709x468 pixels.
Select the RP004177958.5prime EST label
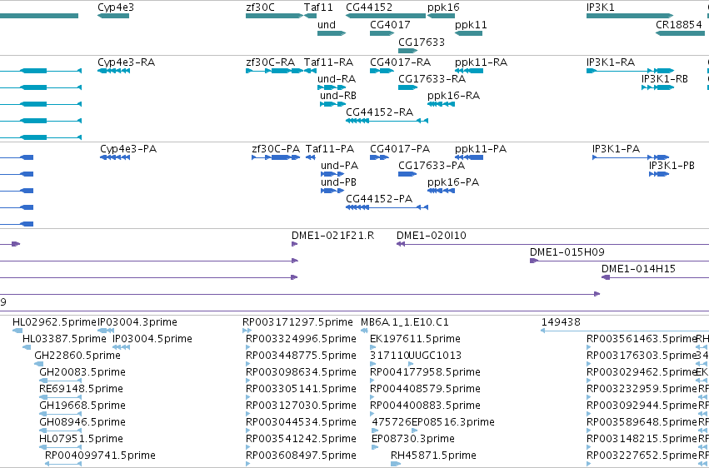(x=425, y=372)
